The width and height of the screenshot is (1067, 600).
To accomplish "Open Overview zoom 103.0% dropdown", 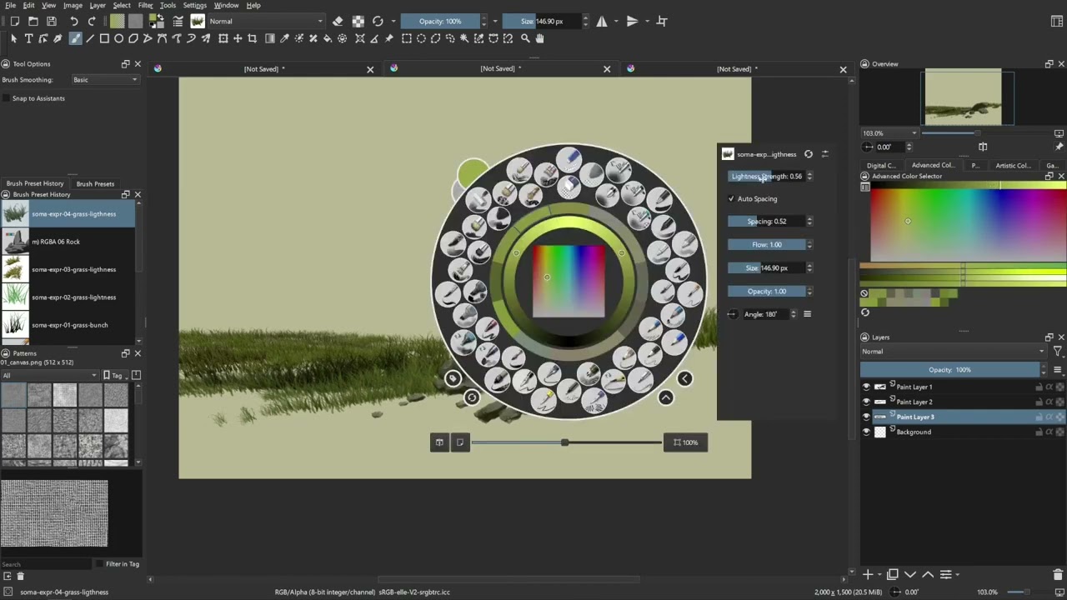I will click(889, 133).
